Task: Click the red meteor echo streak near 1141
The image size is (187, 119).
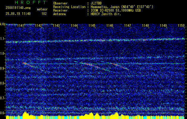Action: pyautogui.click(x=29, y=65)
